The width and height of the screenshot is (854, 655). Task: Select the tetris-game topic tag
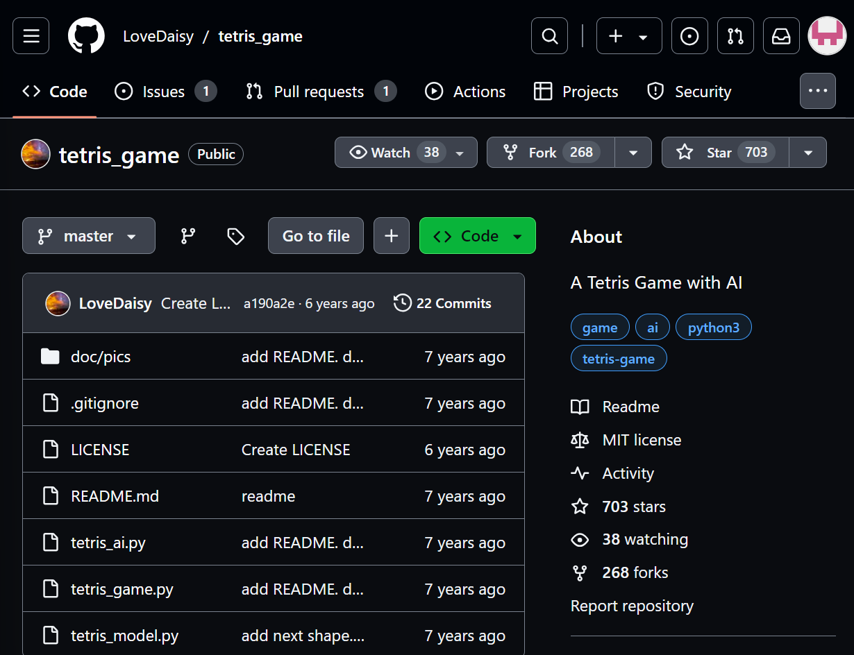coord(619,359)
